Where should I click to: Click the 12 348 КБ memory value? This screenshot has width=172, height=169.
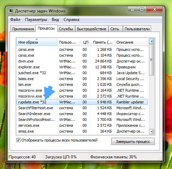click(x=103, y=67)
